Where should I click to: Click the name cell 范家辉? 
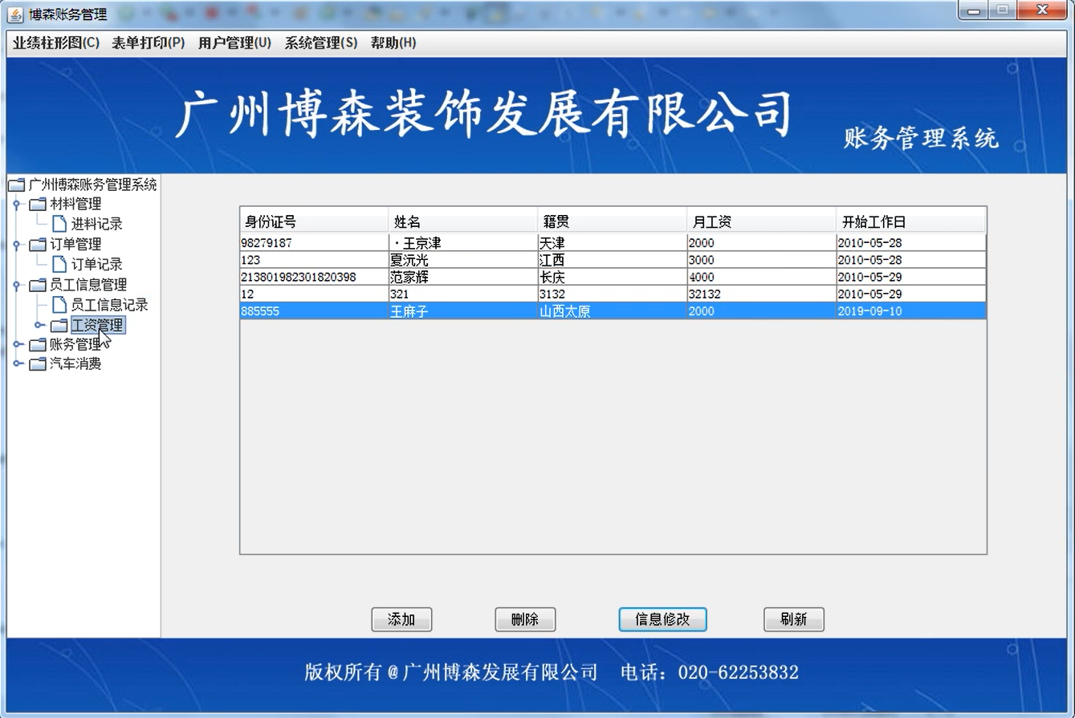point(463,277)
